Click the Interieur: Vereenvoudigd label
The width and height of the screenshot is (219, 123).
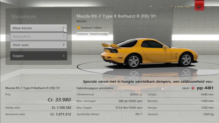click(93, 34)
